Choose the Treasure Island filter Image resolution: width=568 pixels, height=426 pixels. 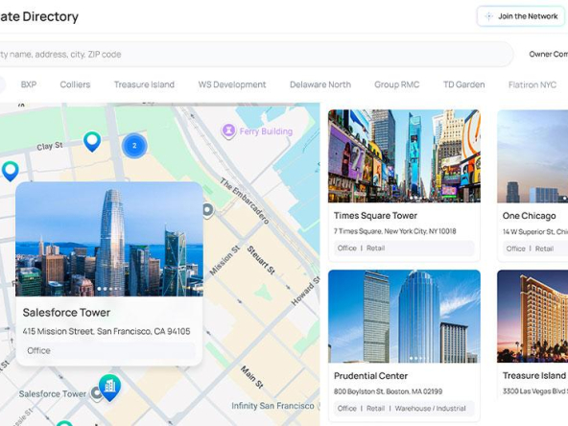coord(144,84)
